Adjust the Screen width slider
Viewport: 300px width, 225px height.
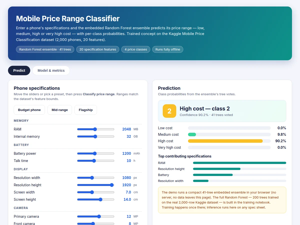[96, 192]
